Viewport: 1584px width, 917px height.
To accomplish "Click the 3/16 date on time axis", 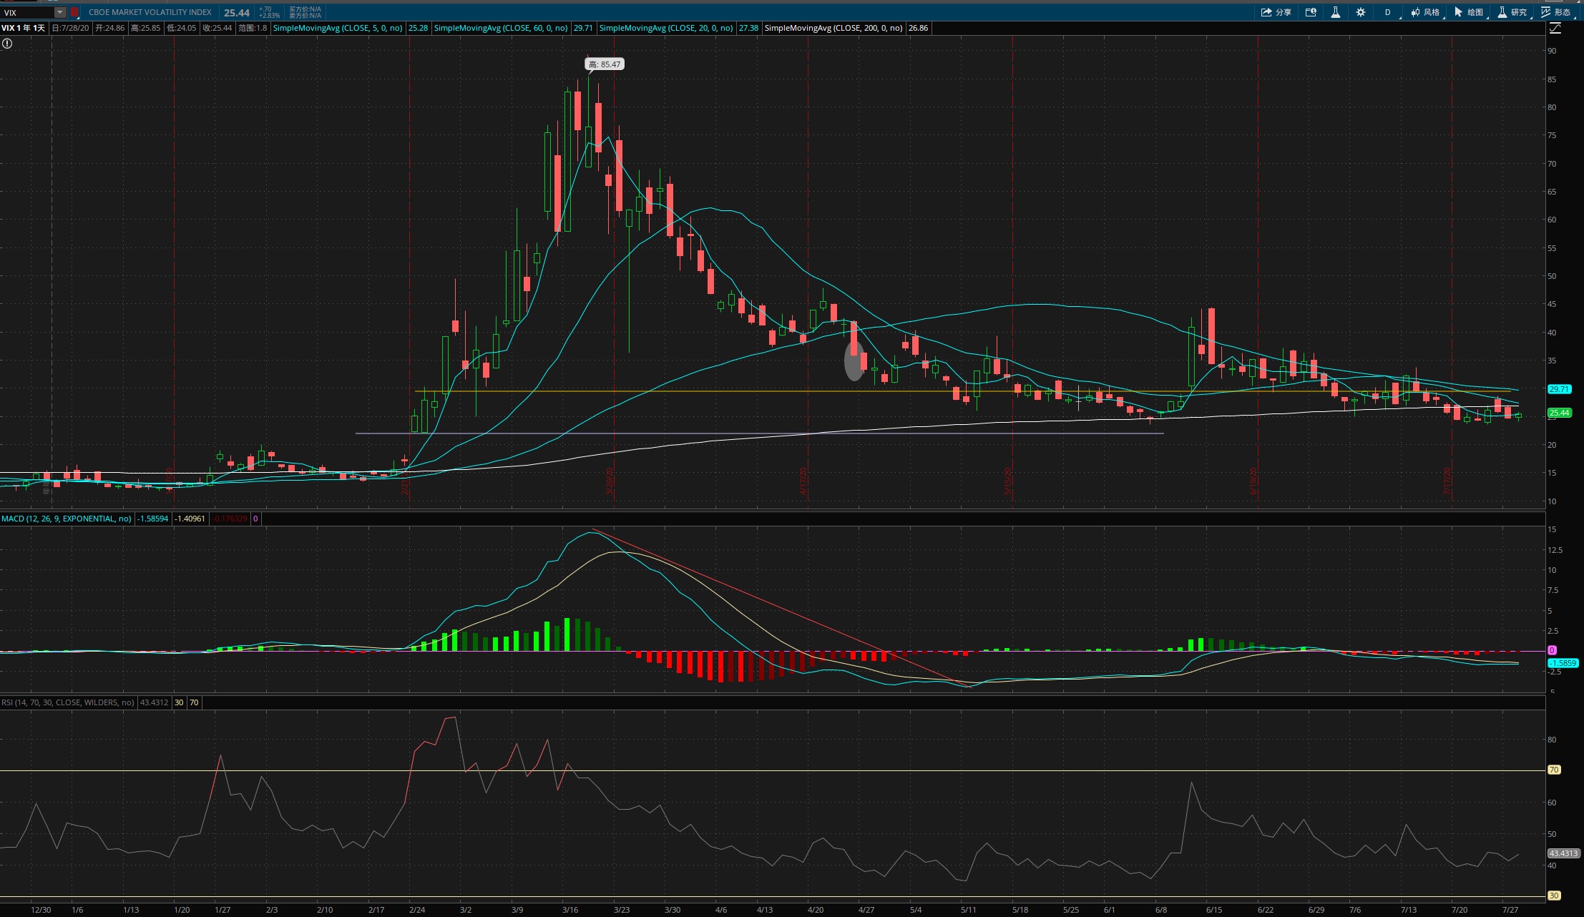I will [x=570, y=910].
